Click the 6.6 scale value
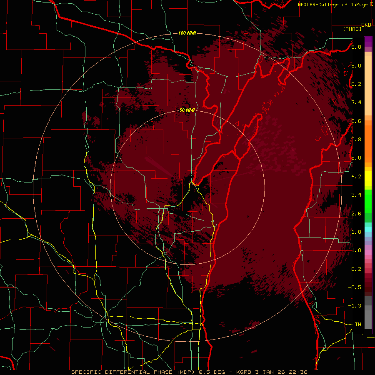 [x=356, y=121]
